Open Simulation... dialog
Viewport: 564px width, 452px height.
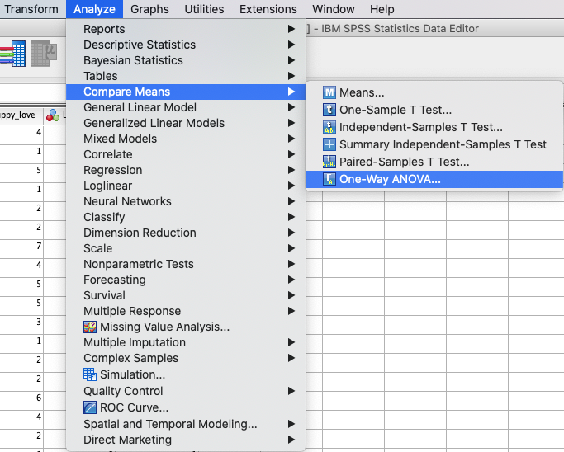tap(186, 374)
